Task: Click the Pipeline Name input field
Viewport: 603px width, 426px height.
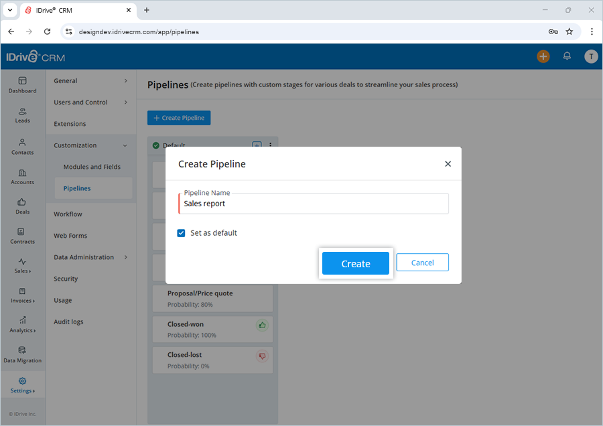Action: pos(313,203)
